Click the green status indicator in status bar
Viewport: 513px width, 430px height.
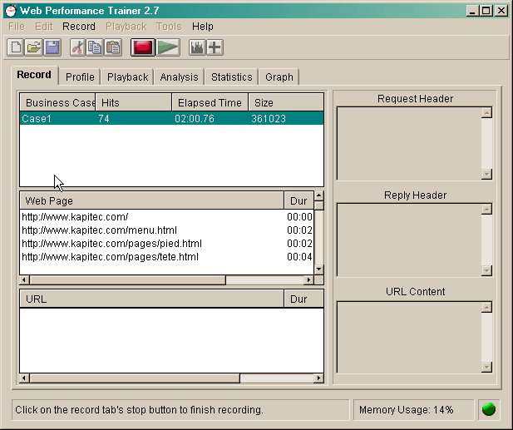click(489, 410)
